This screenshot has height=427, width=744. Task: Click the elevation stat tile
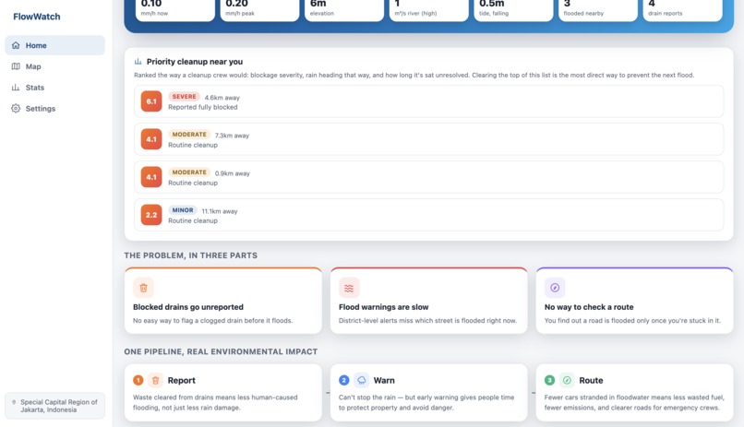(x=344, y=9)
